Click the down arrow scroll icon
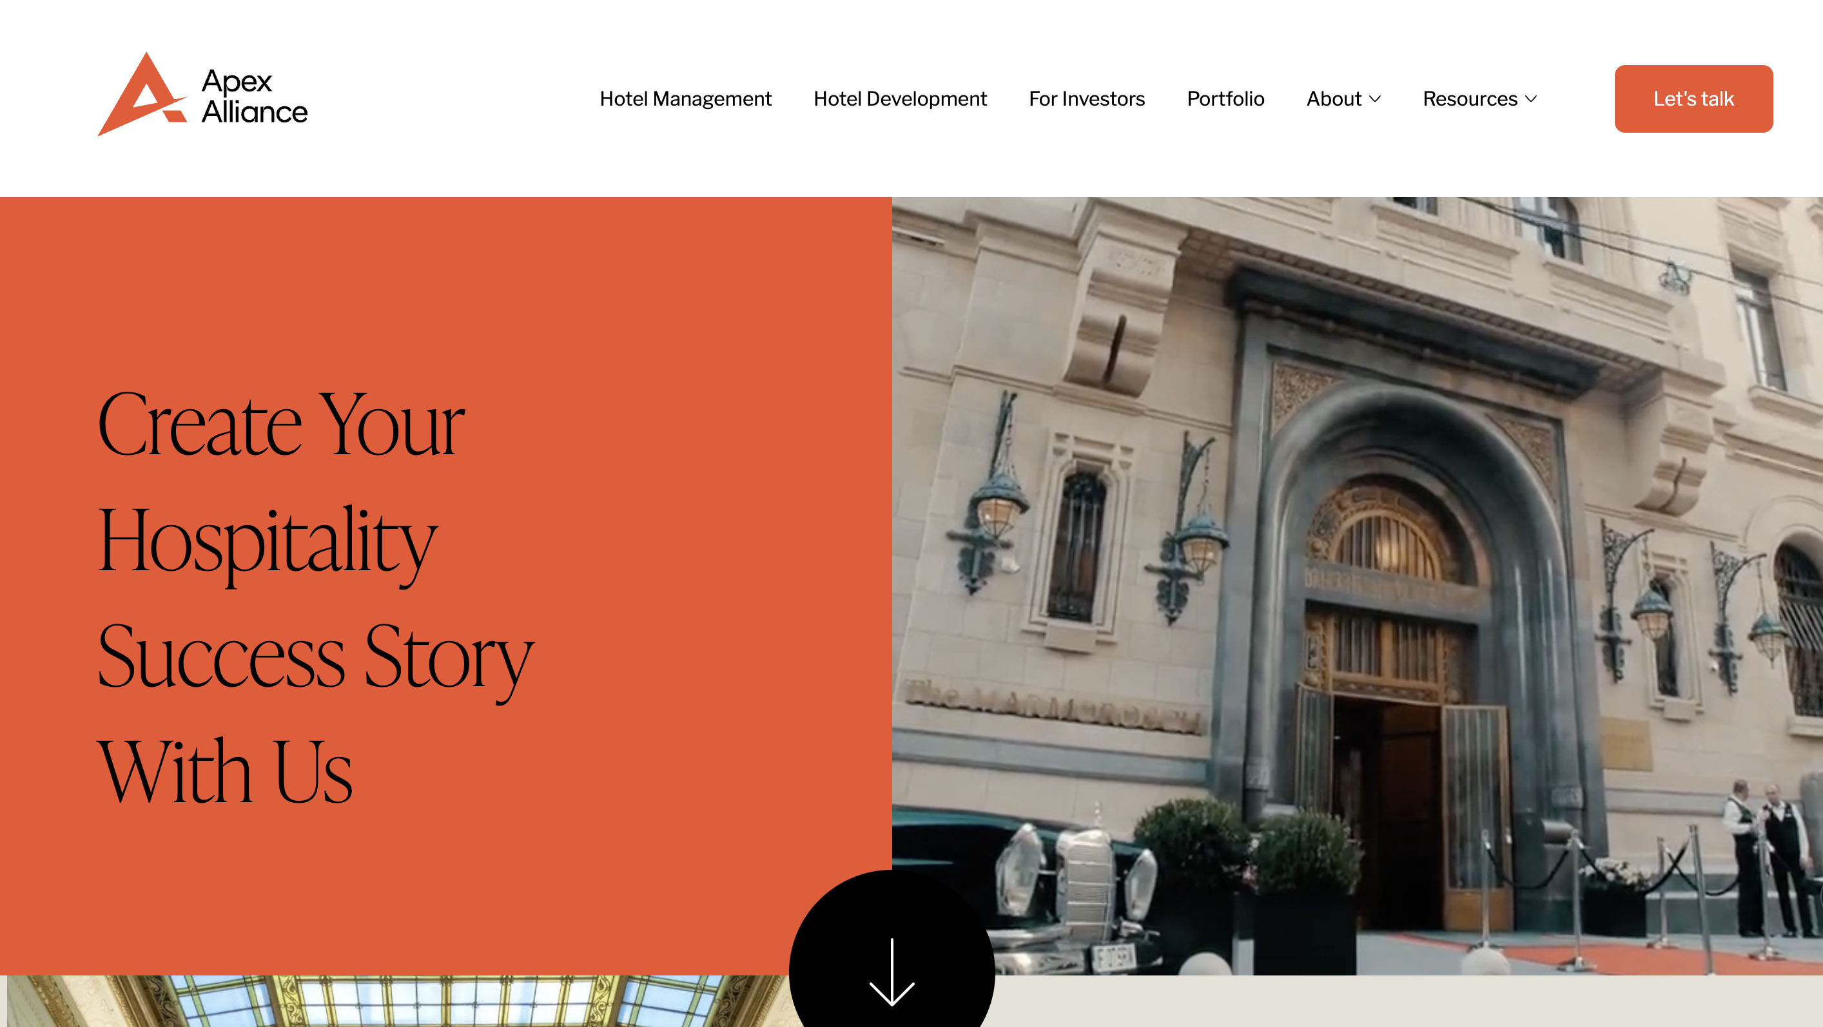Screen dimensions: 1823x1027 (x=892, y=972)
